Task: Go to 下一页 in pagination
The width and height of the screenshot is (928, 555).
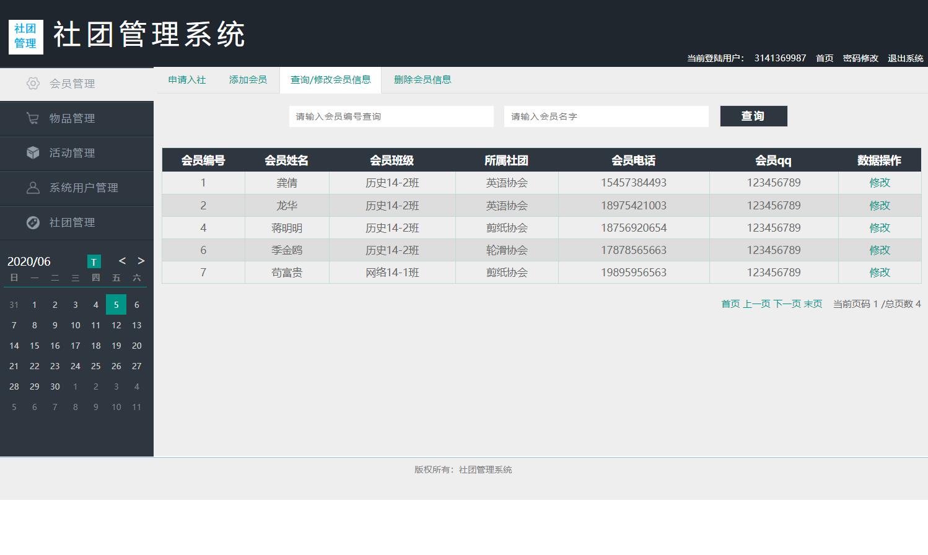Action: coord(787,304)
